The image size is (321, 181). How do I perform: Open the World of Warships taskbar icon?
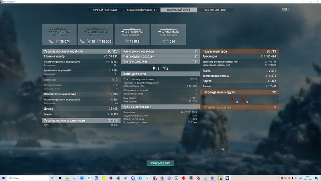click(x=227, y=178)
